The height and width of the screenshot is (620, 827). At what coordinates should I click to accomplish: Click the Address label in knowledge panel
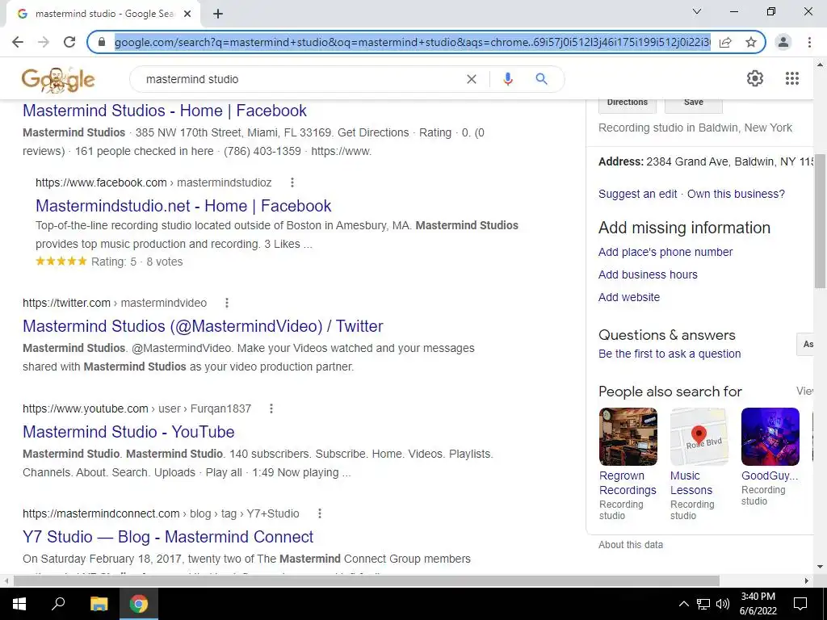coord(621,161)
